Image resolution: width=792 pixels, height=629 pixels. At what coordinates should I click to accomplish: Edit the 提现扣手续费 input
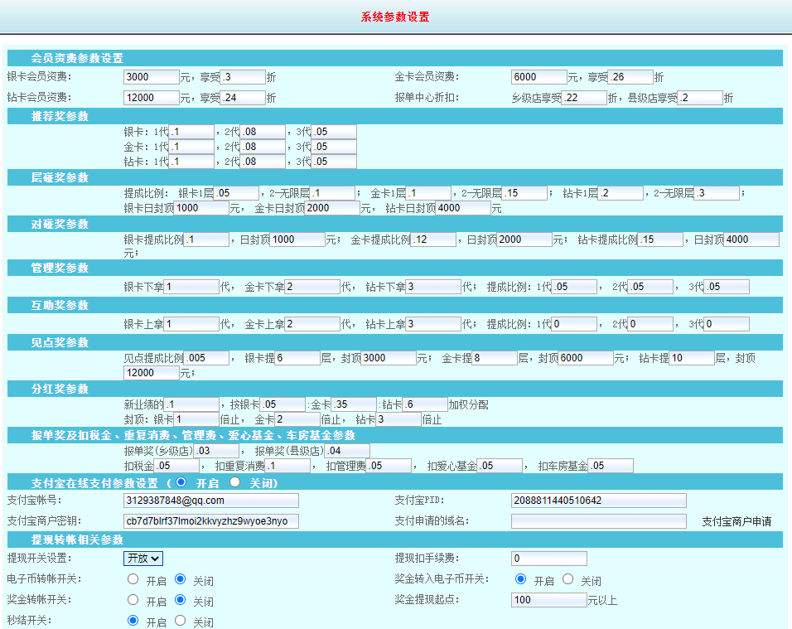tap(548, 559)
